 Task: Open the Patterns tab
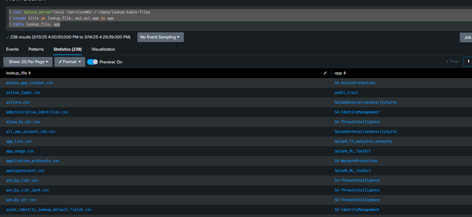(36, 49)
